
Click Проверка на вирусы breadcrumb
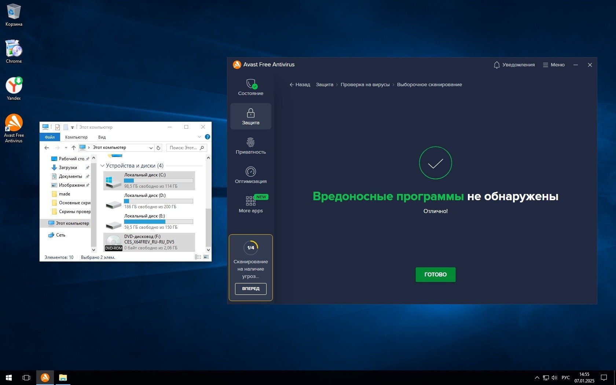click(x=365, y=85)
